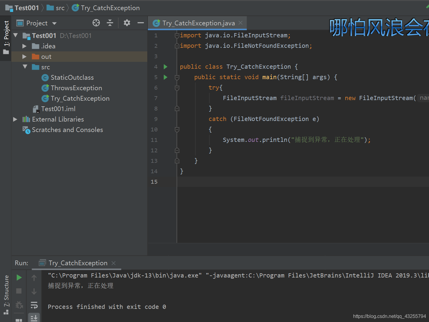Click the Down the Stack Trace arrow
This screenshot has width=429, height=322.
34,292
